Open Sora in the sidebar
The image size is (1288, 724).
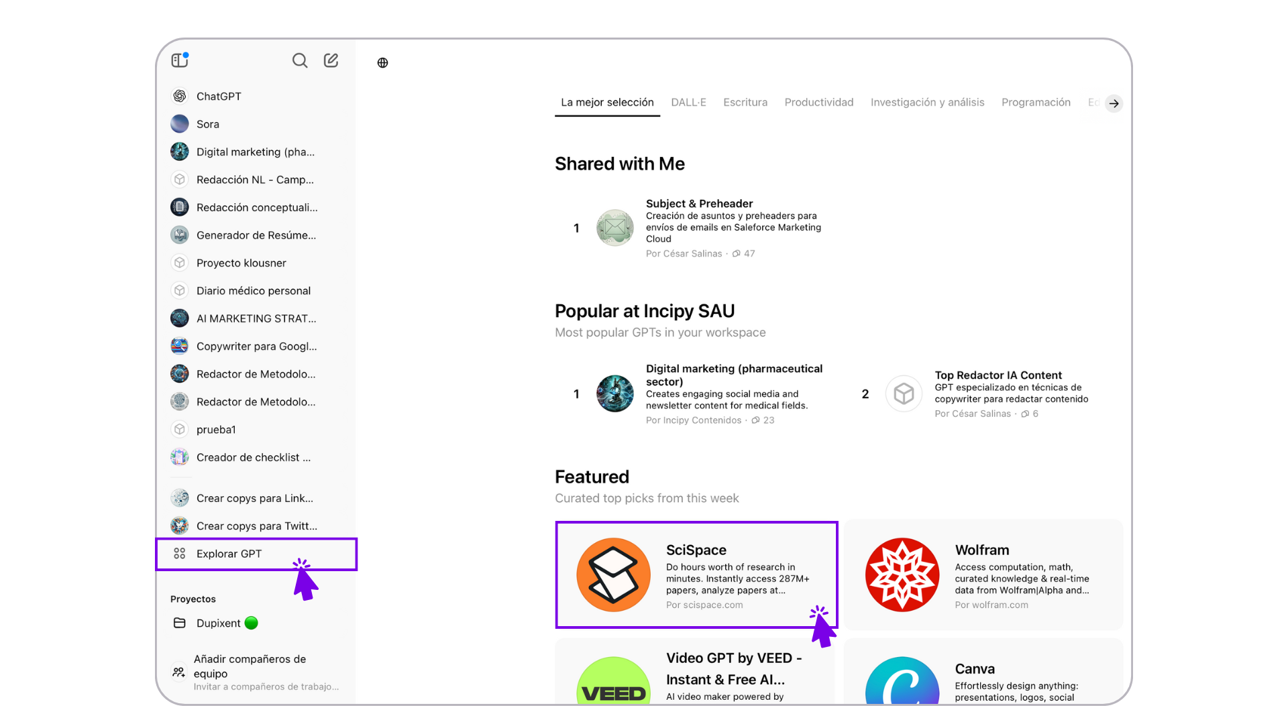pos(256,124)
